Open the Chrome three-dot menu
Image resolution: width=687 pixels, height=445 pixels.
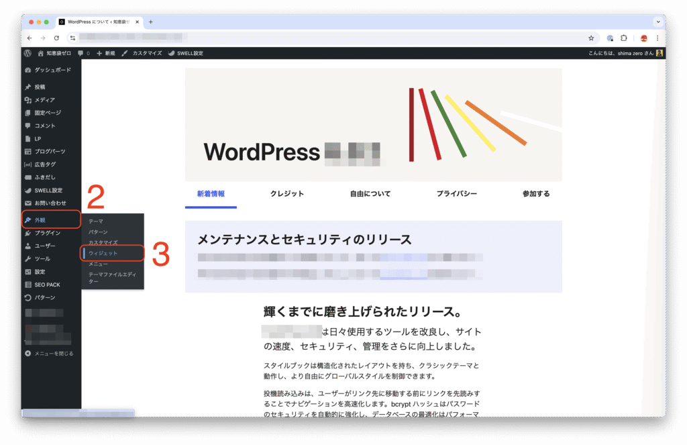tap(657, 38)
